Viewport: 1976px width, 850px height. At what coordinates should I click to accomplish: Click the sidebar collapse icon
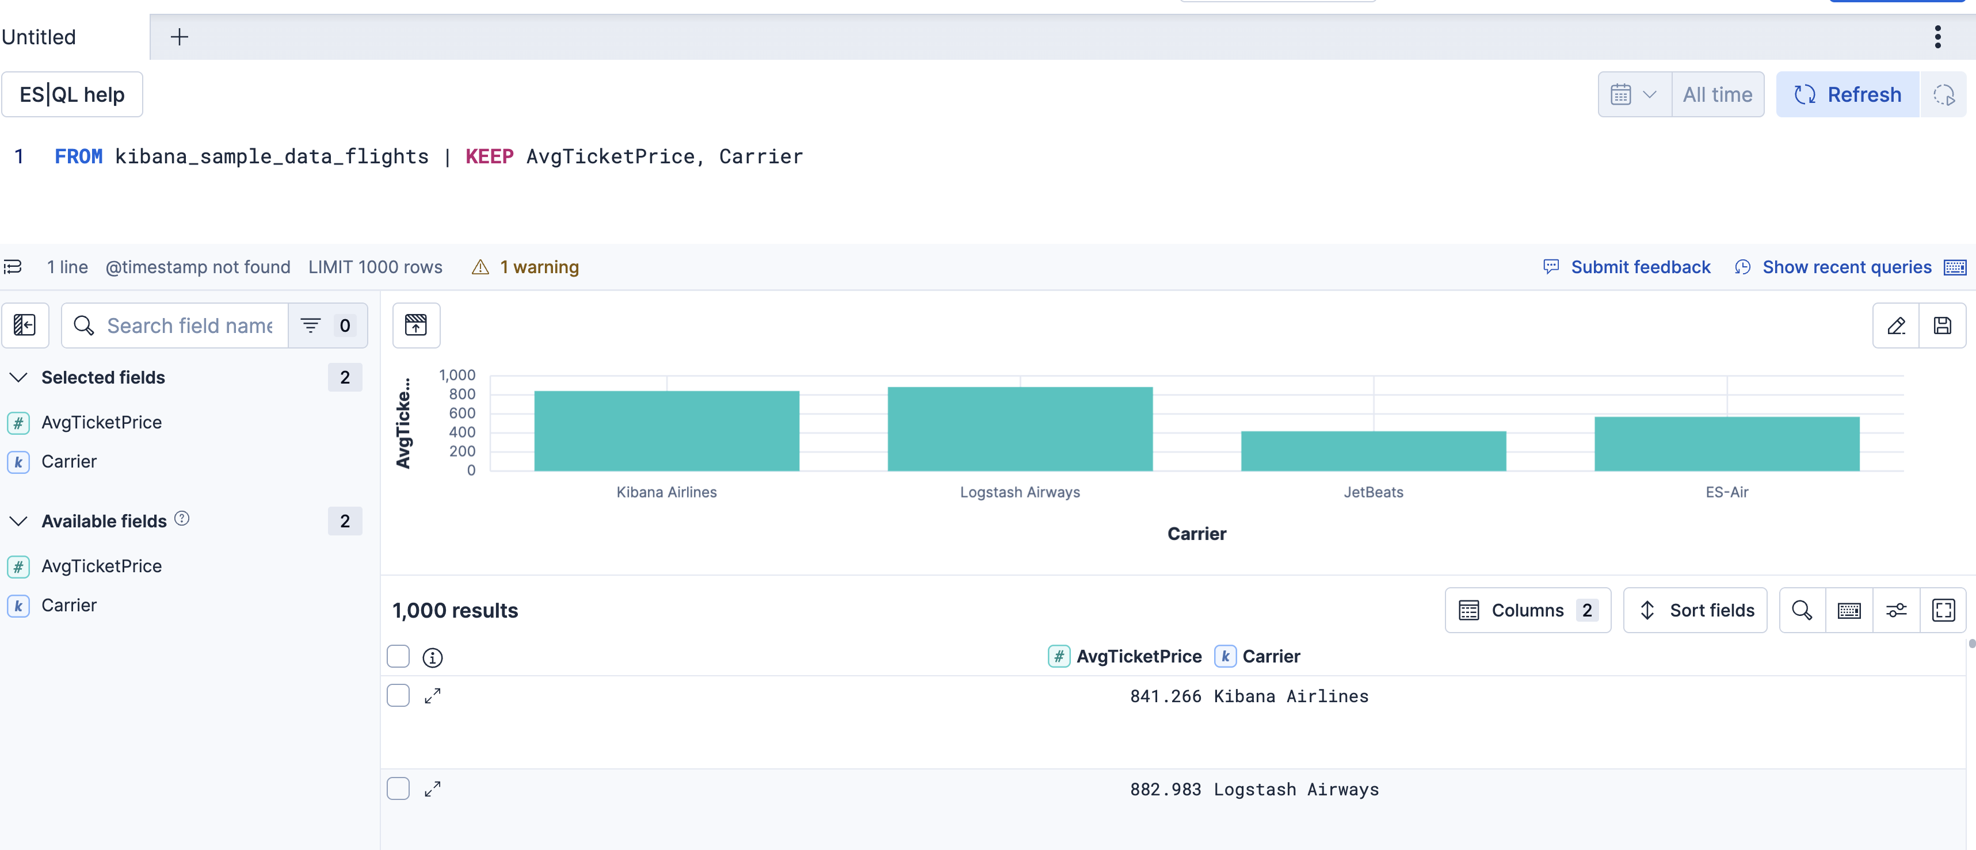25,325
